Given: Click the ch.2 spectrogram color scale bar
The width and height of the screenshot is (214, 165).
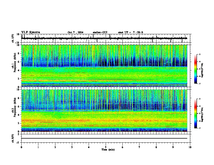Looking at the screenshot, I should click(x=195, y=114).
